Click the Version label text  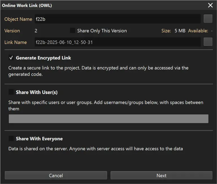[x=12, y=31]
